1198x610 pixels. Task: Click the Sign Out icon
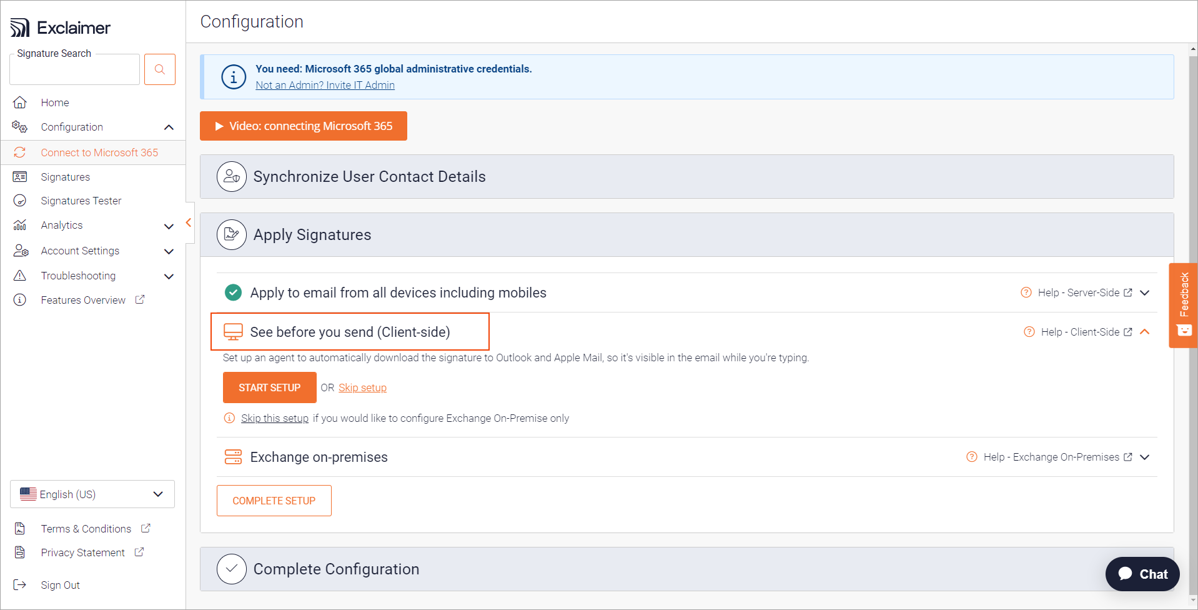pos(20,585)
